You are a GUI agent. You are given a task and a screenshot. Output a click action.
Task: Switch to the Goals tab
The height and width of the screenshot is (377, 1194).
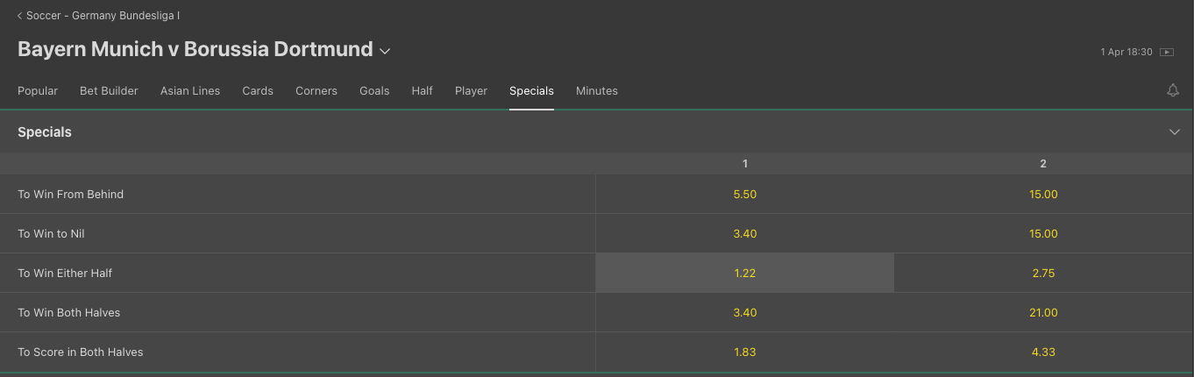click(x=374, y=91)
